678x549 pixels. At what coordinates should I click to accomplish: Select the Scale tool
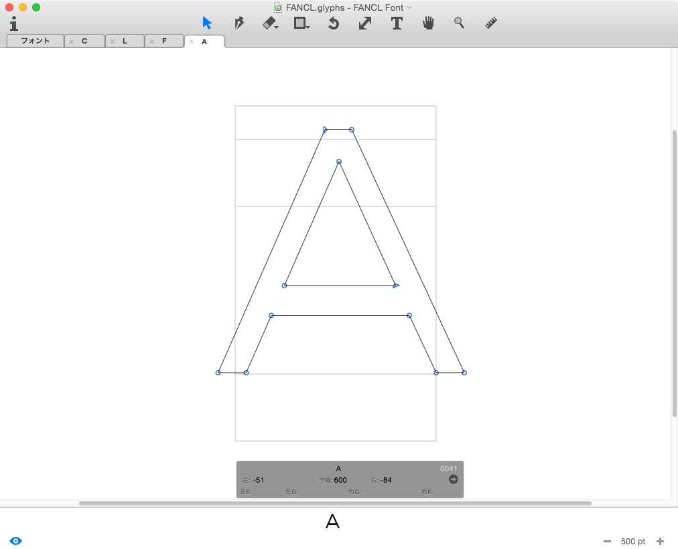point(365,23)
